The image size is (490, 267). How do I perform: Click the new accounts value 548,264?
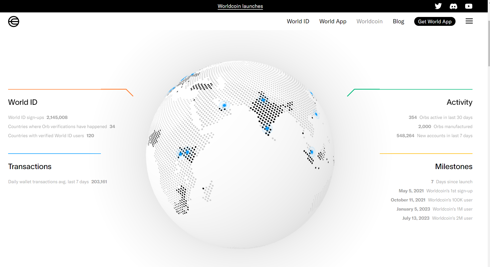[x=405, y=136]
